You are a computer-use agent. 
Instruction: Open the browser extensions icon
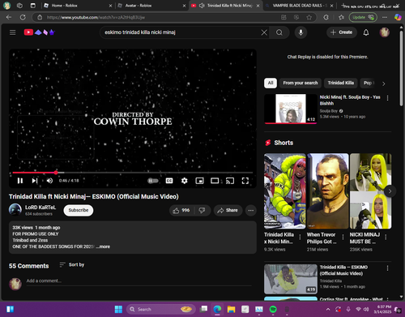pyautogui.click(x=326, y=17)
